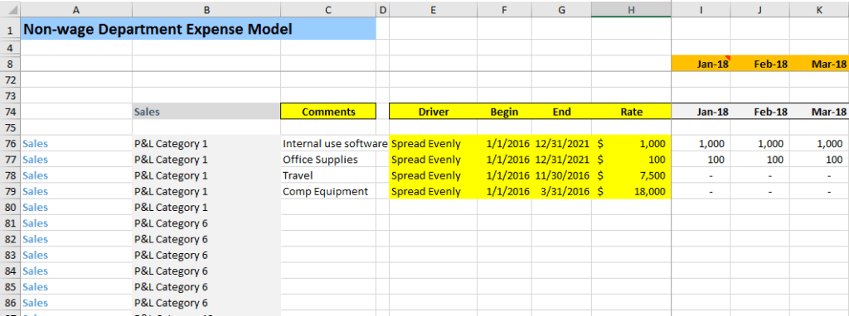Click the 3/31/2016 end date cell
This screenshot has height=316, width=849.
561,191
